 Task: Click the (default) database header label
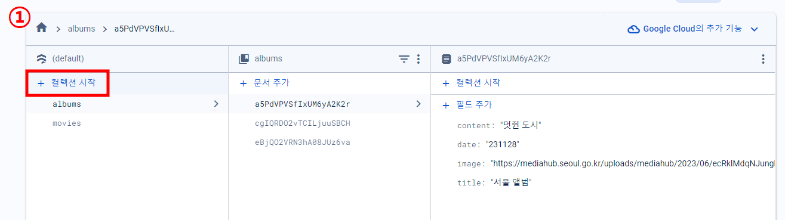point(68,58)
